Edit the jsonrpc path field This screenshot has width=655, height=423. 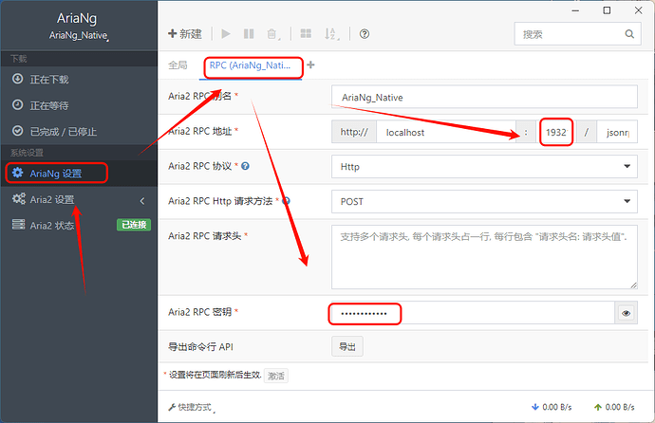point(617,132)
